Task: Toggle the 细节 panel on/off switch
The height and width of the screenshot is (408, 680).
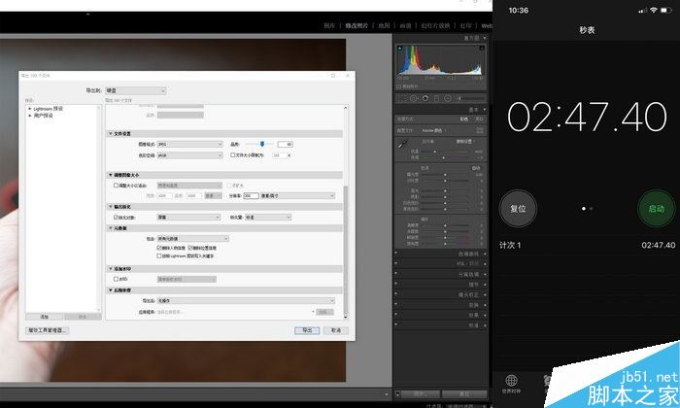Action: pos(395,285)
